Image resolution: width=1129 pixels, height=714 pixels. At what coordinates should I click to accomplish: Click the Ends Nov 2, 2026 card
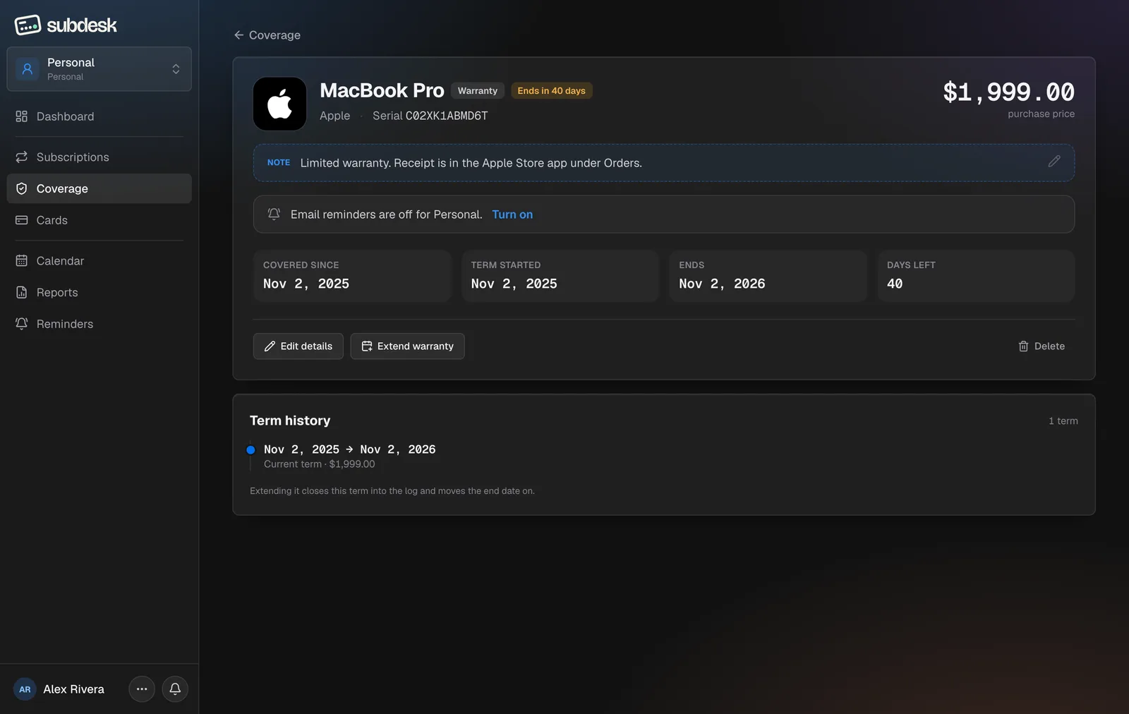[768, 276]
